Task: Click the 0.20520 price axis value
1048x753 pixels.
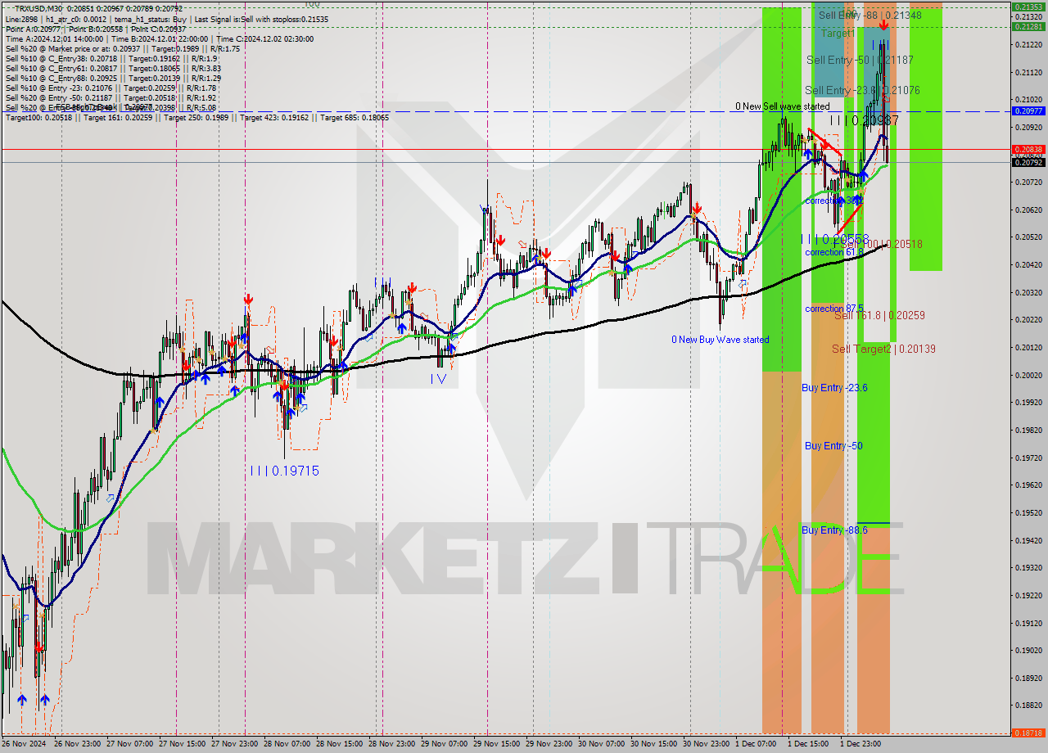Action: [x=1029, y=237]
